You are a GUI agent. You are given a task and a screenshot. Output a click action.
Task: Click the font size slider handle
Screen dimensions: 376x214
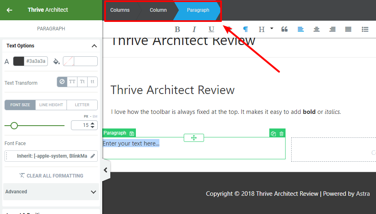click(14, 126)
